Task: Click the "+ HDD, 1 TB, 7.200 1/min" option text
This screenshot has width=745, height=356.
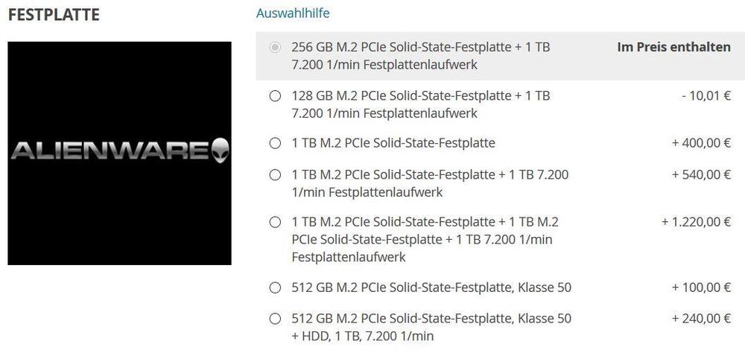Action: click(x=363, y=336)
